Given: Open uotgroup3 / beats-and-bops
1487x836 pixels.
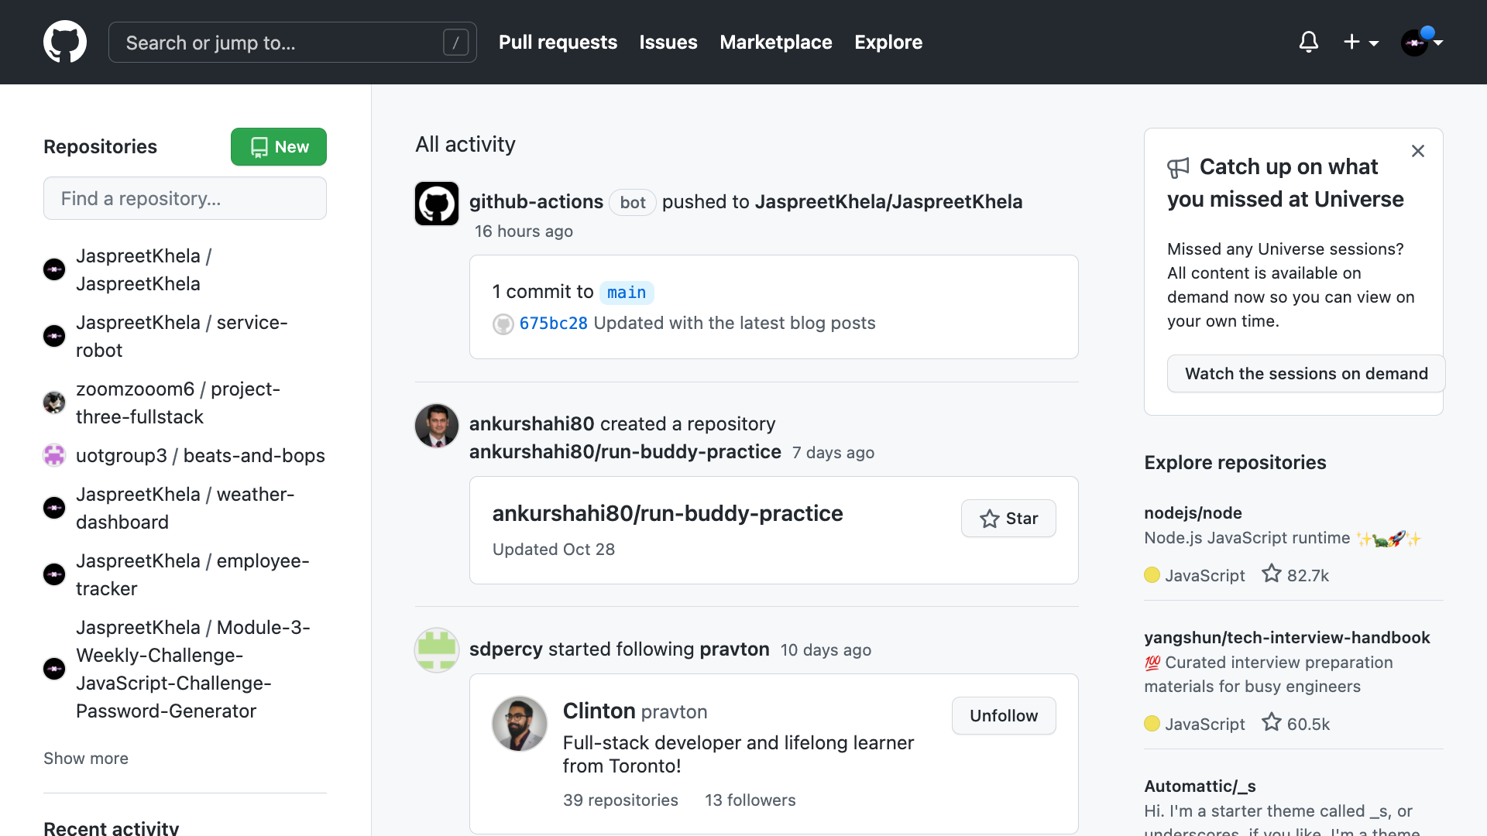Looking at the screenshot, I should [201, 455].
